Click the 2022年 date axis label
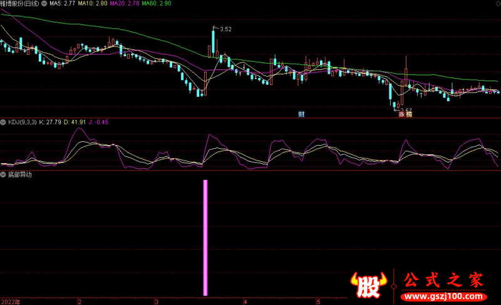Screen dimensions: 501x305 11,302
